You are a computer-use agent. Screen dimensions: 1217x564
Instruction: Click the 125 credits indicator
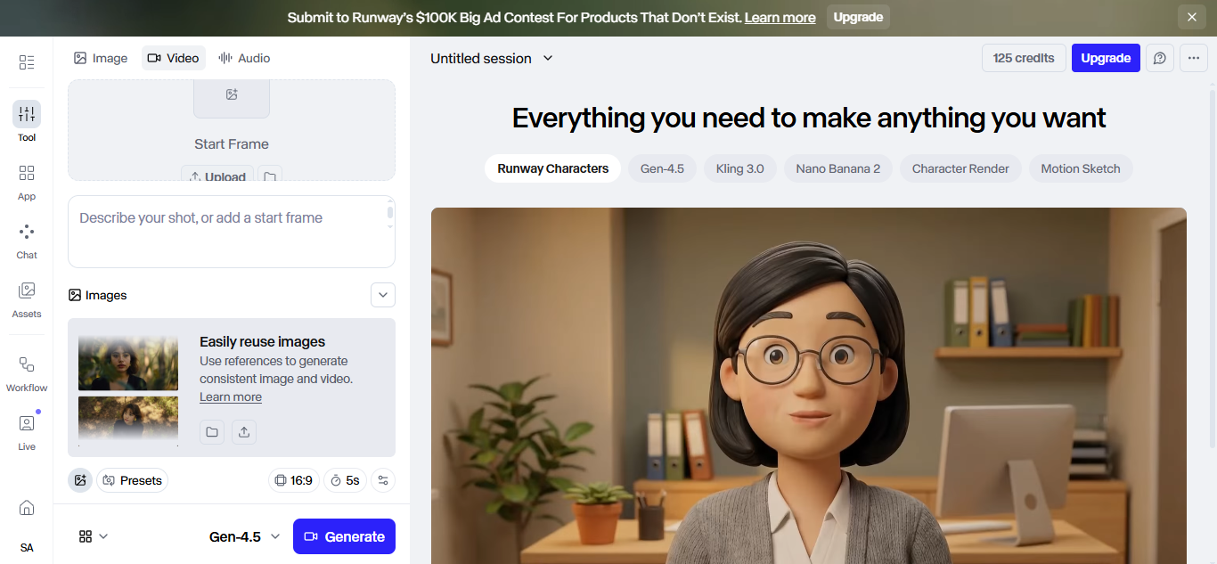tap(1024, 58)
